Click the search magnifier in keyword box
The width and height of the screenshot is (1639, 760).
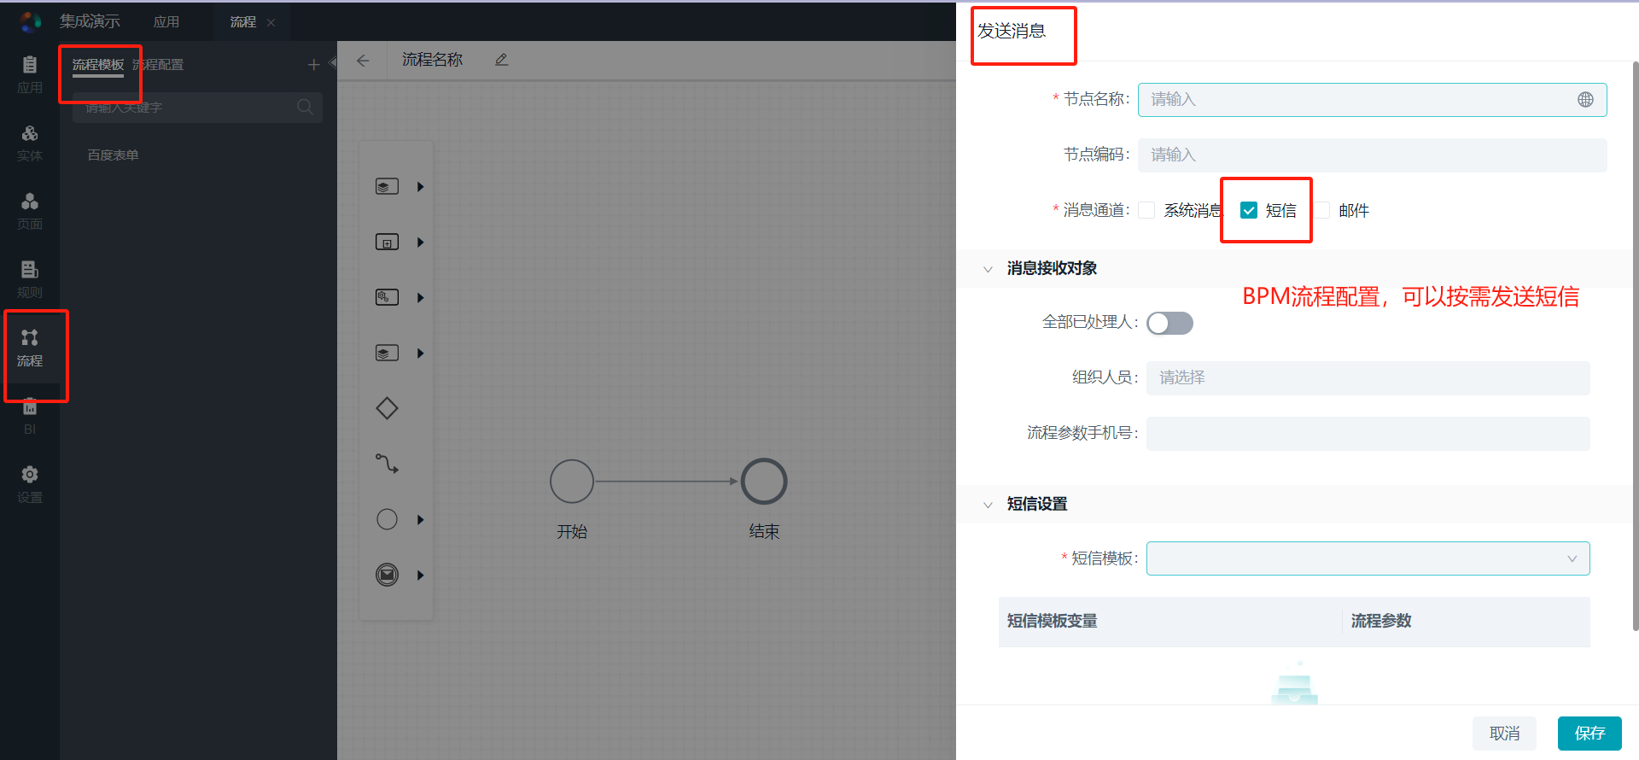tap(305, 107)
